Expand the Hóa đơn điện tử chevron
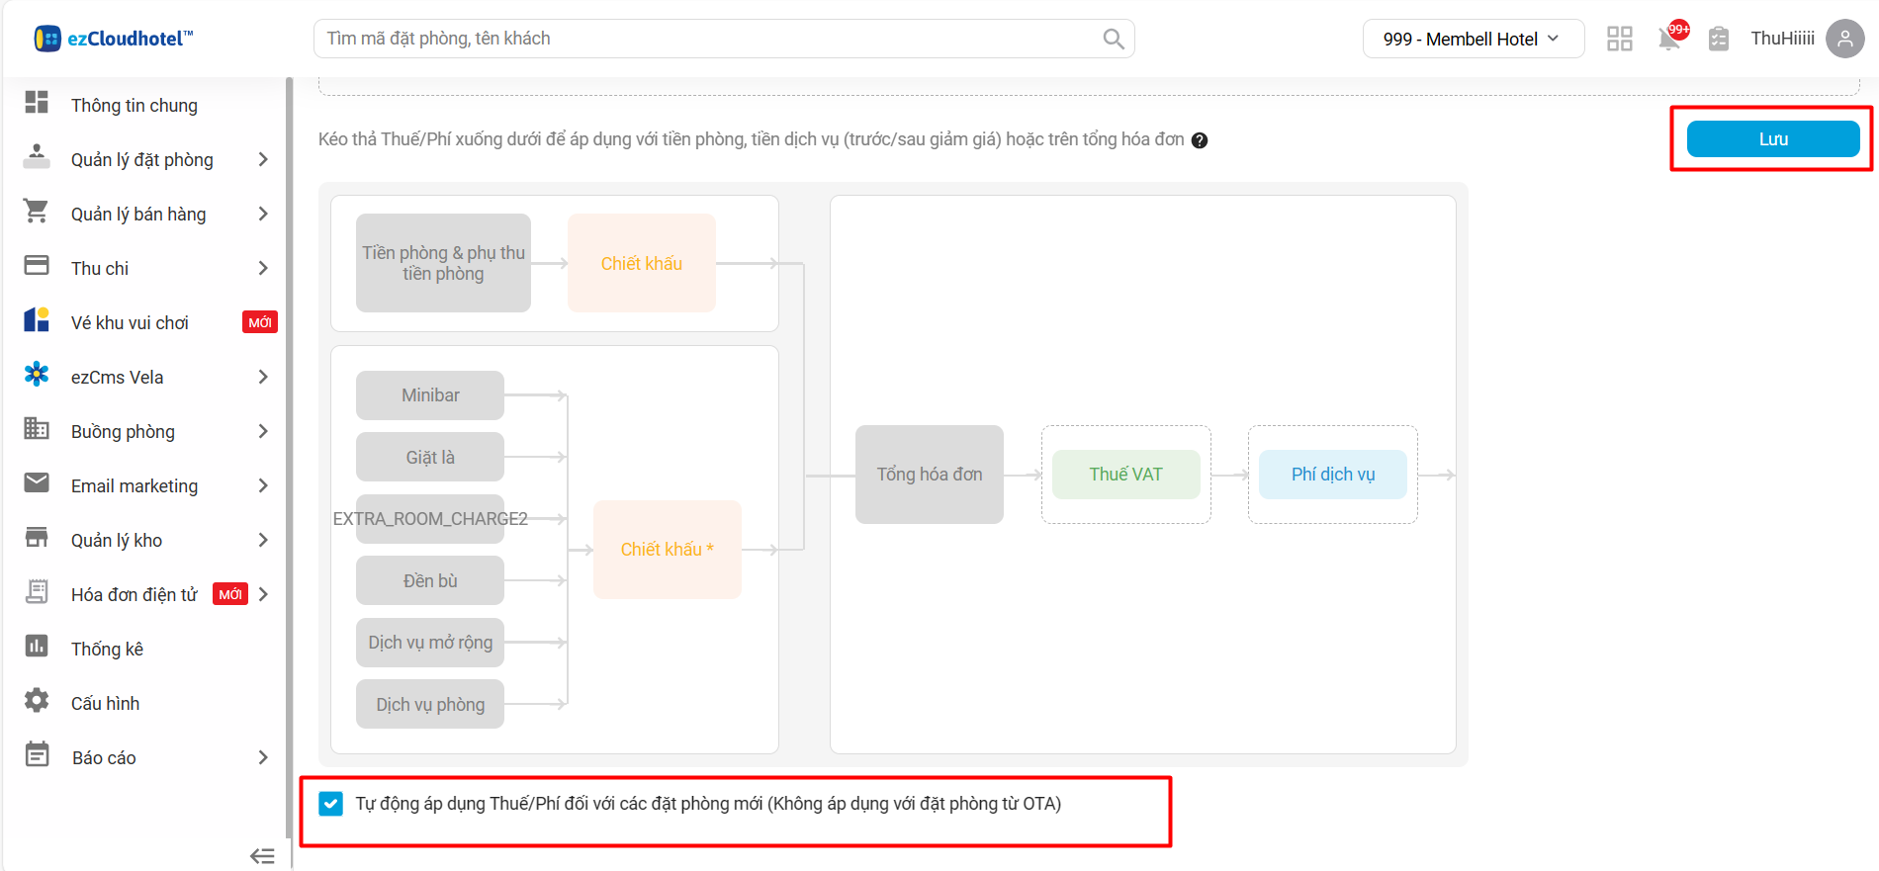The height and width of the screenshot is (871, 1879). tap(263, 594)
